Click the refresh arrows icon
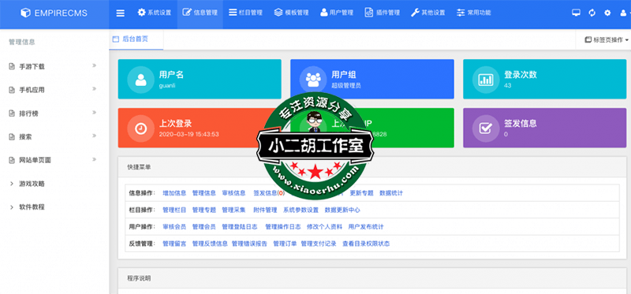The image size is (631, 294). click(592, 13)
